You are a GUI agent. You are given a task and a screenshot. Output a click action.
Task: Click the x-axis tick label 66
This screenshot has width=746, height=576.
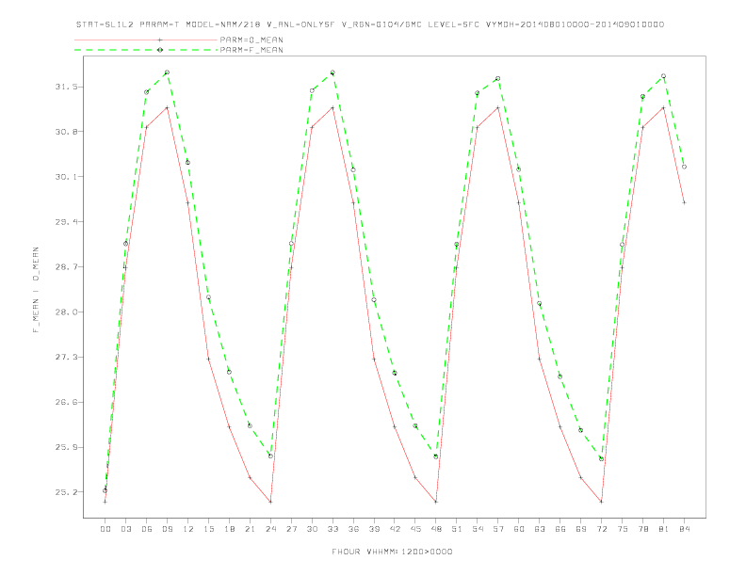coord(560,529)
